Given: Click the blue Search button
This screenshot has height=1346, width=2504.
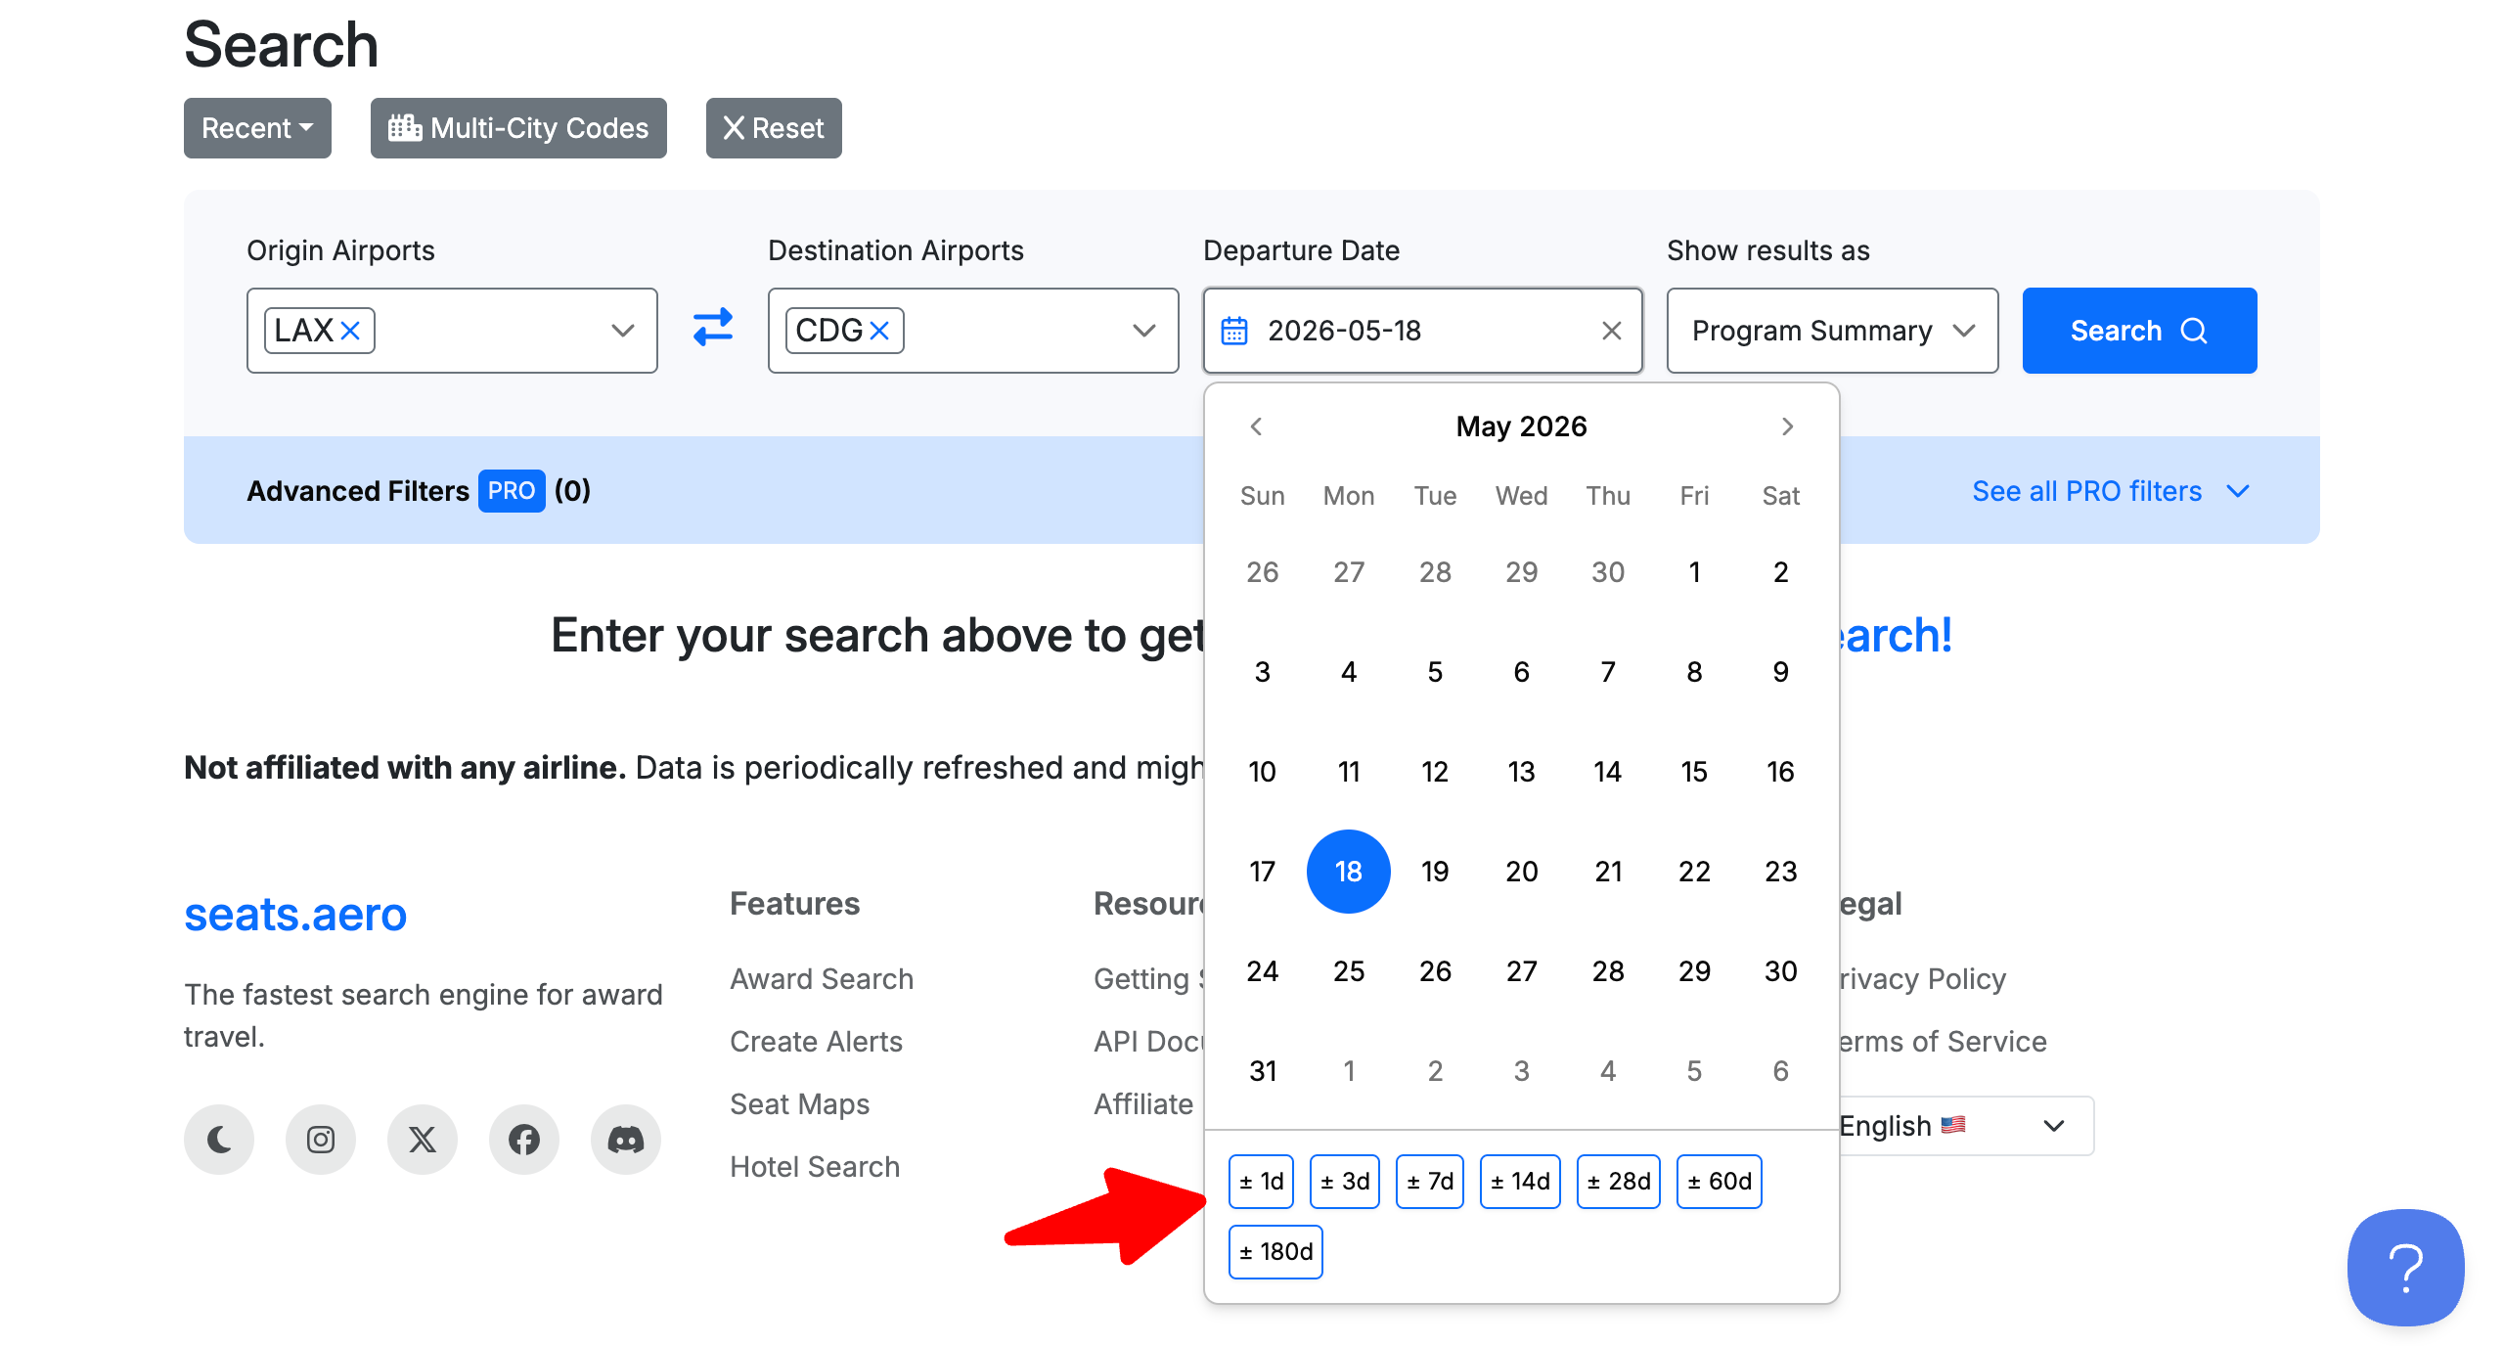Looking at the screenshot, I should pos(2139,331).
